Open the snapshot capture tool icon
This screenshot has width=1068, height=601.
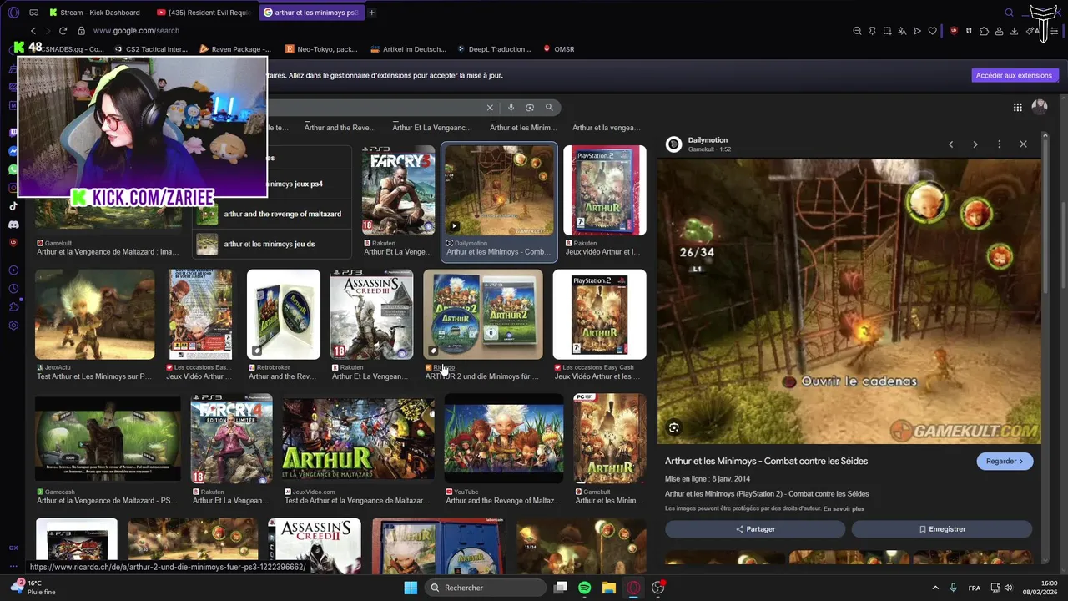point(887,31)
